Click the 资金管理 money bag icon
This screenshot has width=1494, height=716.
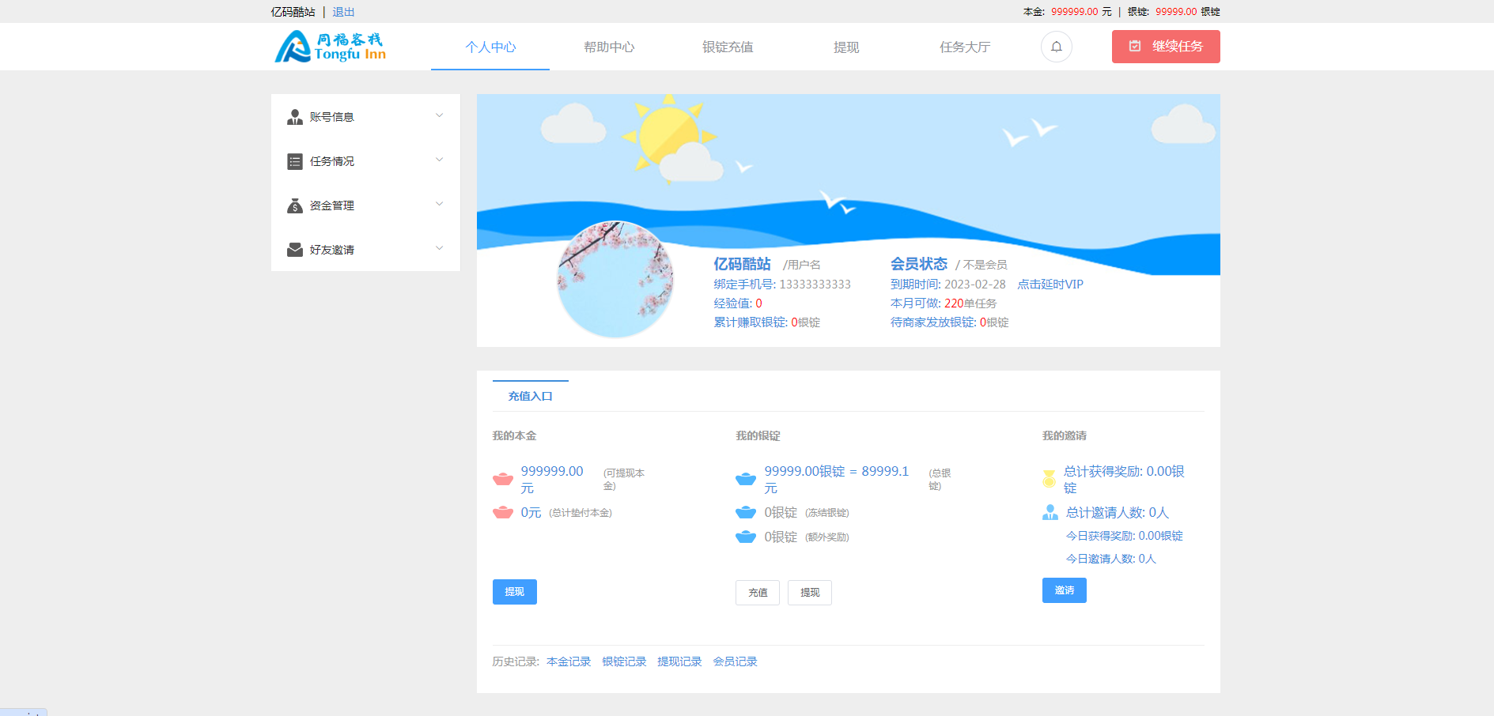pos(295,205)
